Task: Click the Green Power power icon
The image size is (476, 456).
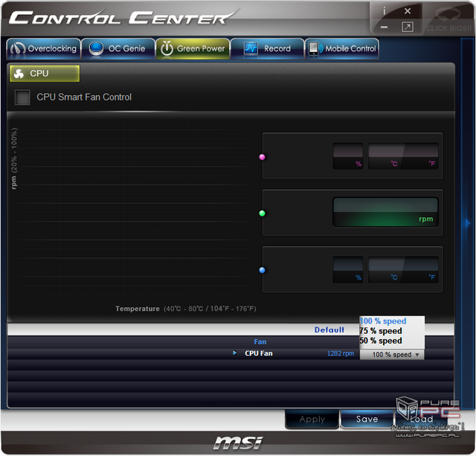Action: (x=167, y=48)
